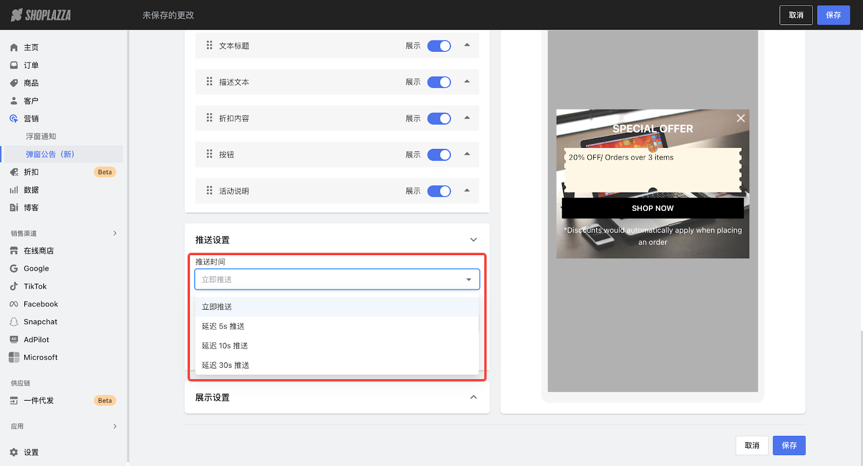Grab the 描述文本 drag handle

[209, 81]
